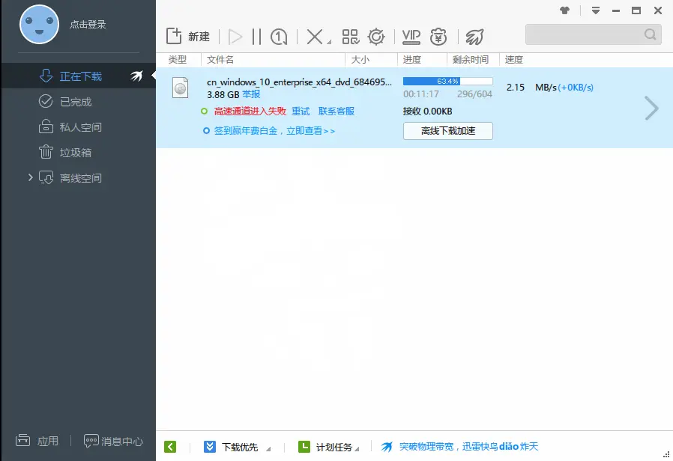Create a new download task with 新建
Screen dimensions: 673x461
point(188,37)
